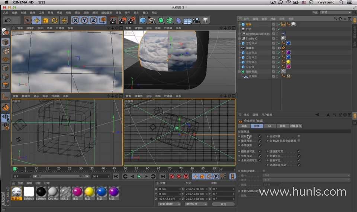Open Render Settings gear clapperboard icon
Screen dimensions: 357x212
coord(131,20)
